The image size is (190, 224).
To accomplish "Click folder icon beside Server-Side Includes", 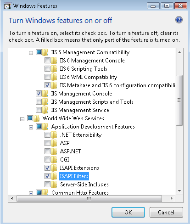I will [54, 185].
